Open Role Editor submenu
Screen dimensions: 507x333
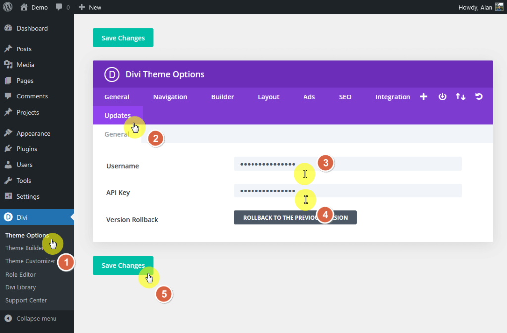coord(20,274)
